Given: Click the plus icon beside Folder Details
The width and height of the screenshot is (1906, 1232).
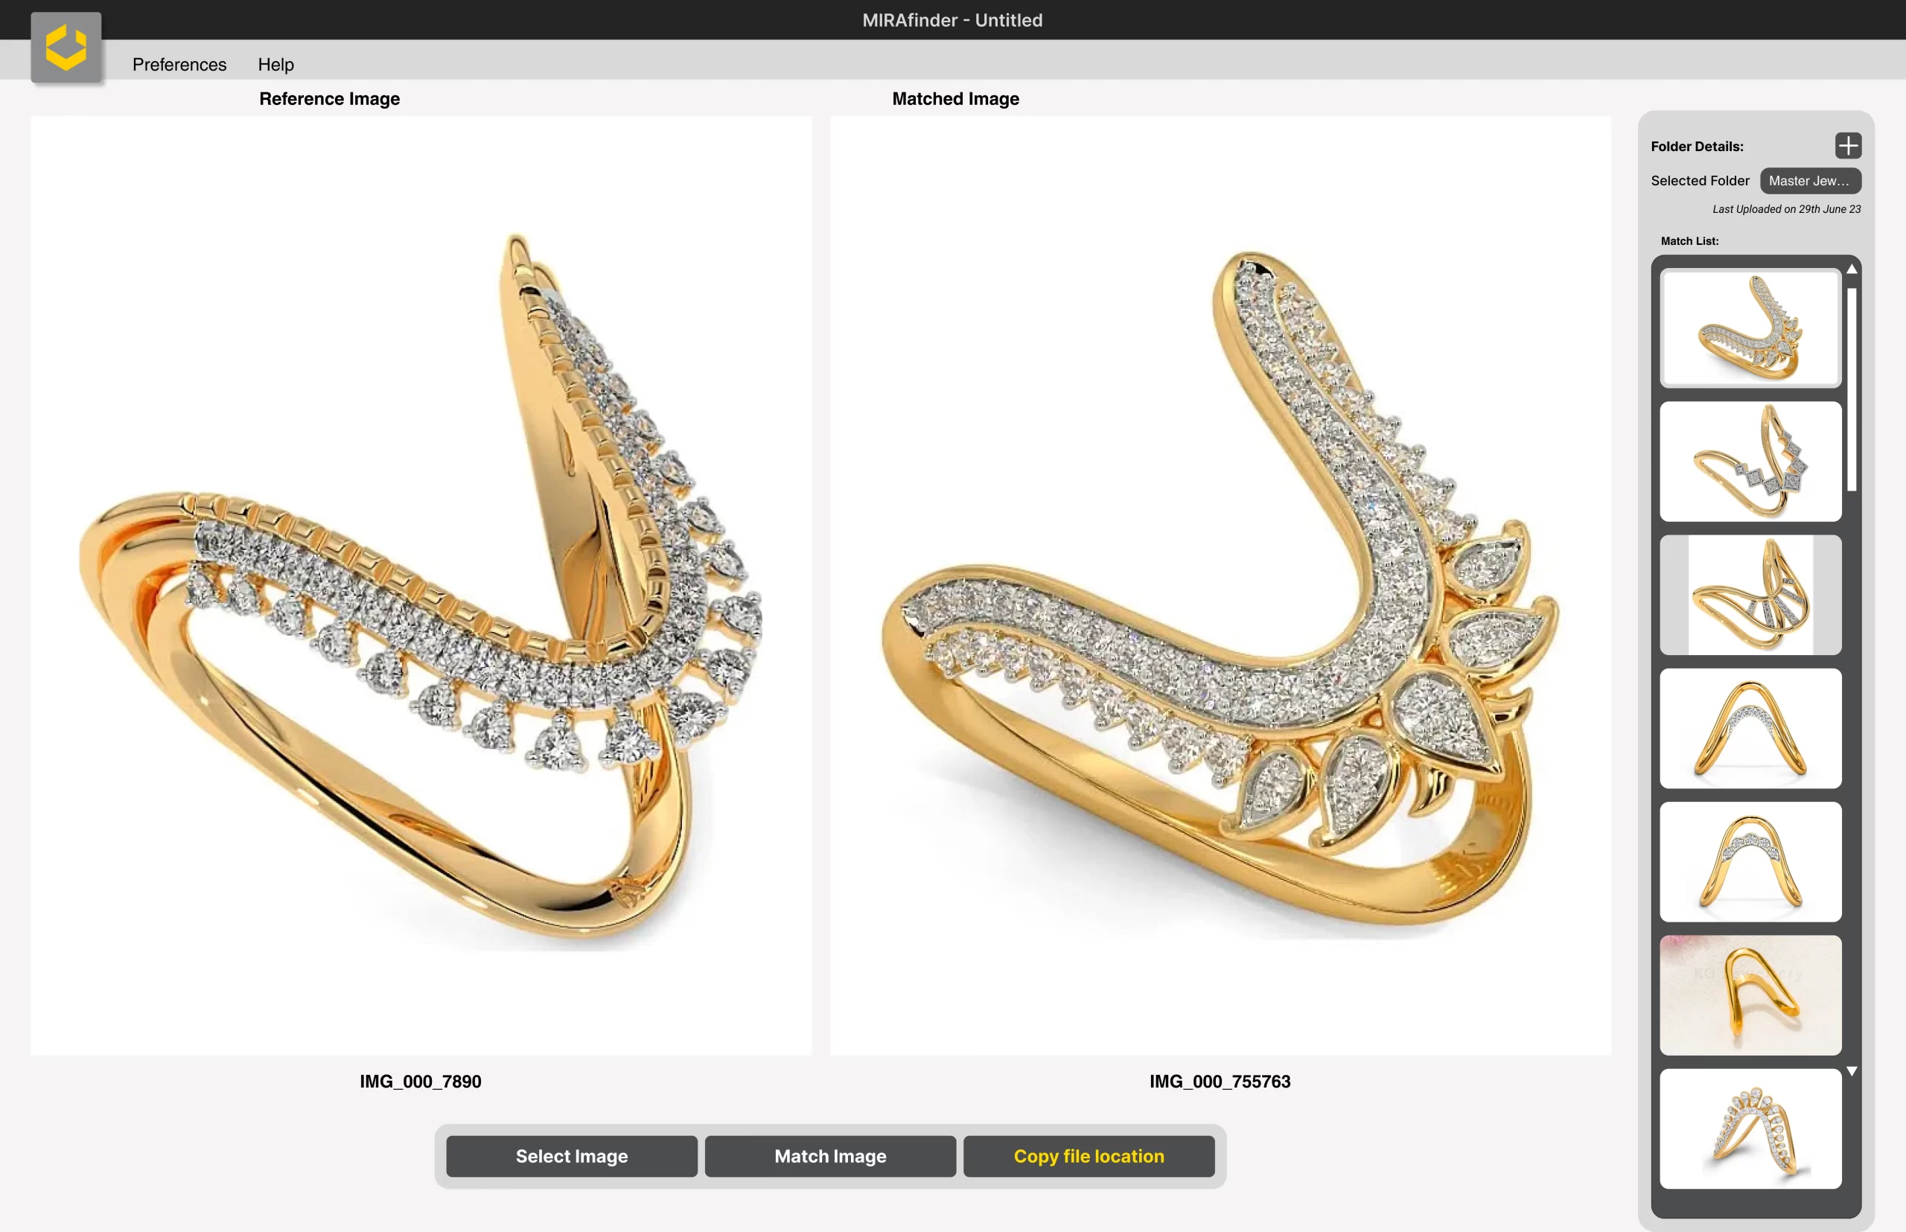Looking at the screenshot, I should (1848, 146).
